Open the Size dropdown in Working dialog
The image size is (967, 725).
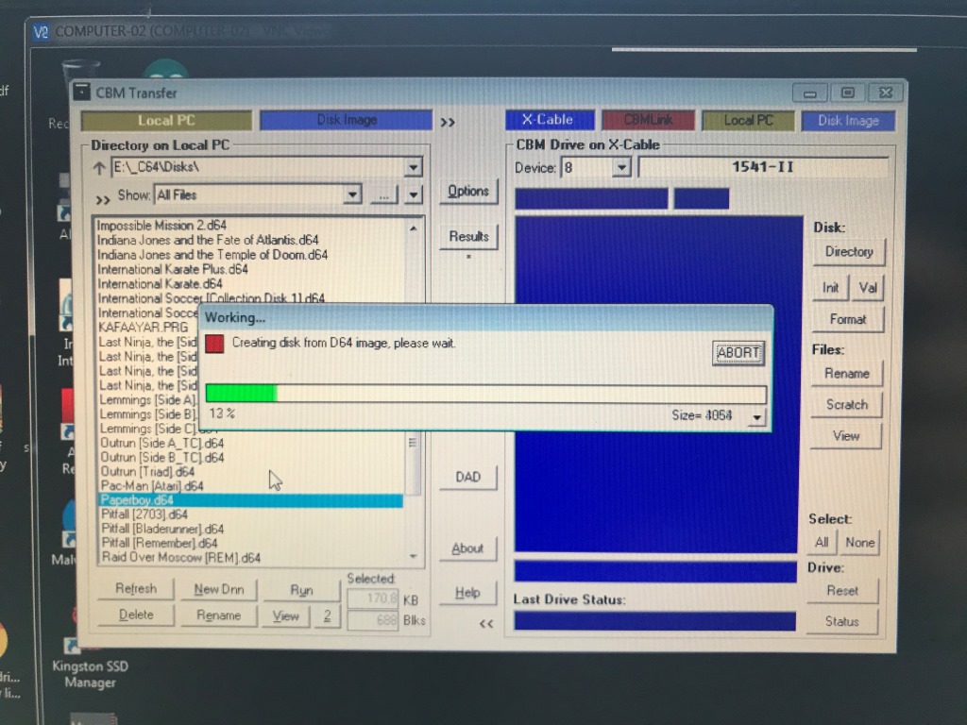point(755,416)
